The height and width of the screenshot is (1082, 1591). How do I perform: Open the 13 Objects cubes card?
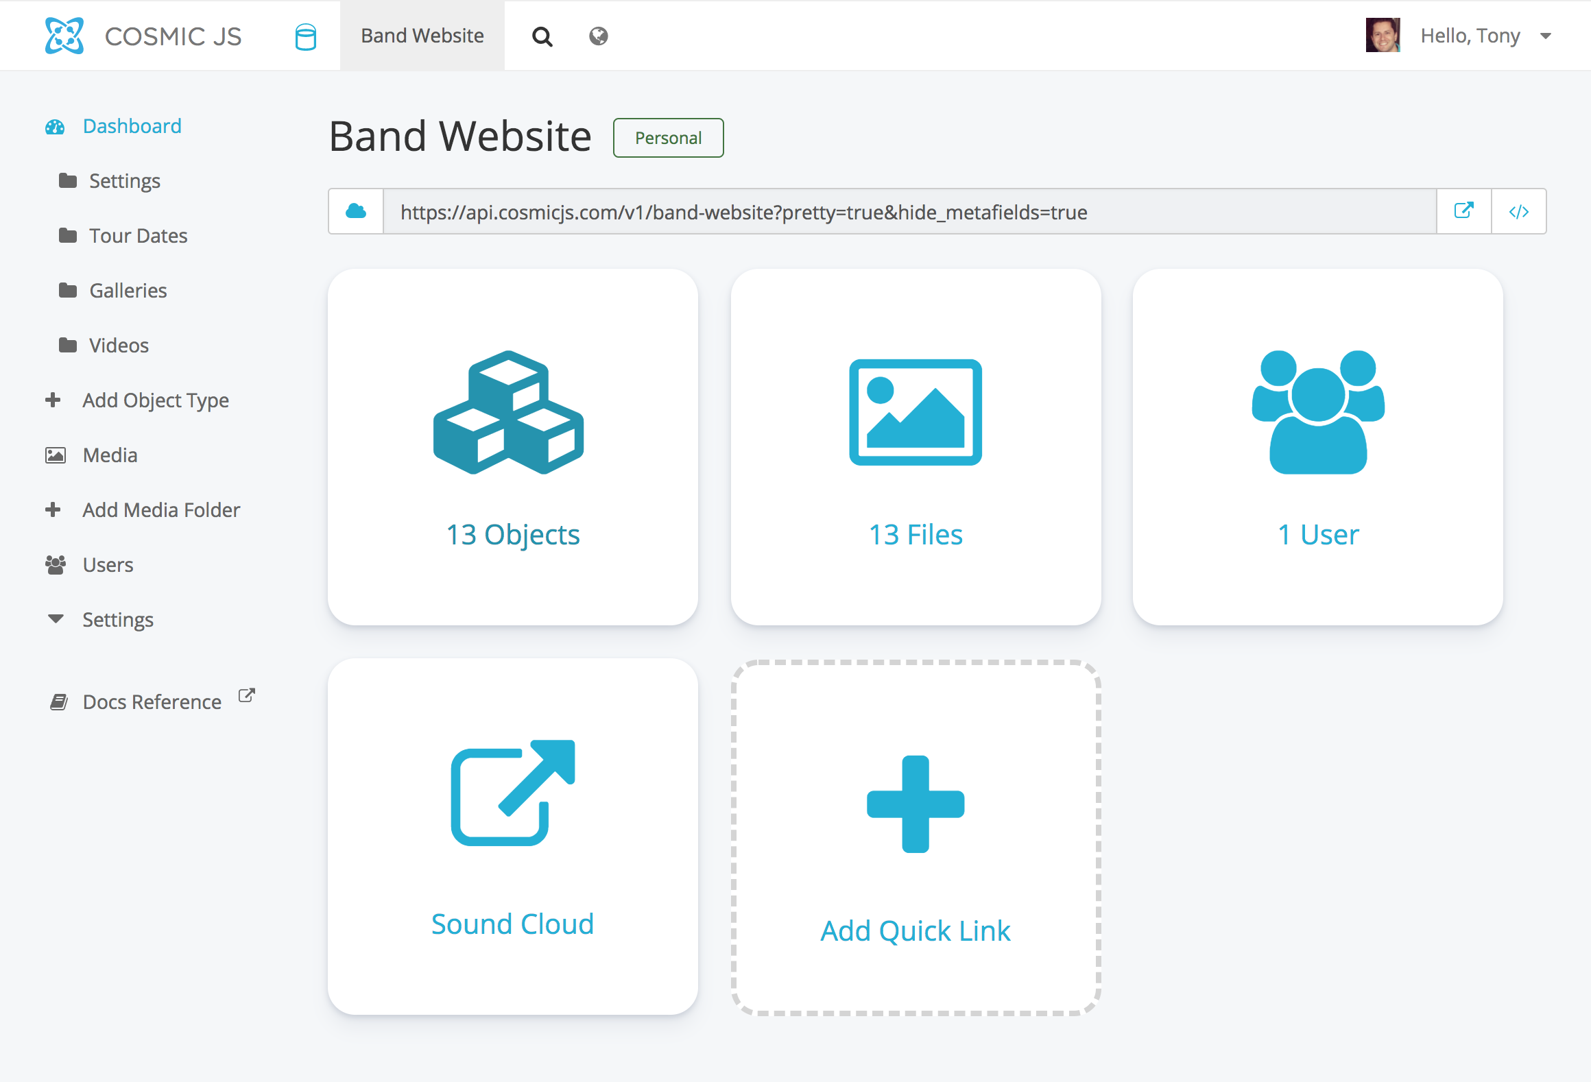click(512, 446)
